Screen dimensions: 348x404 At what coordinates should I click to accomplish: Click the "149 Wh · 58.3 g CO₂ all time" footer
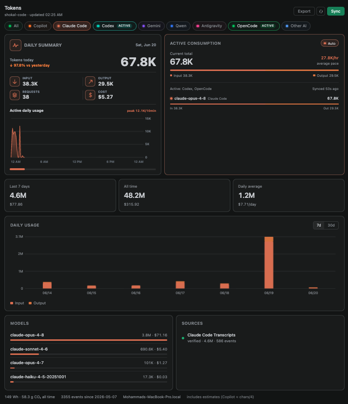30,397
